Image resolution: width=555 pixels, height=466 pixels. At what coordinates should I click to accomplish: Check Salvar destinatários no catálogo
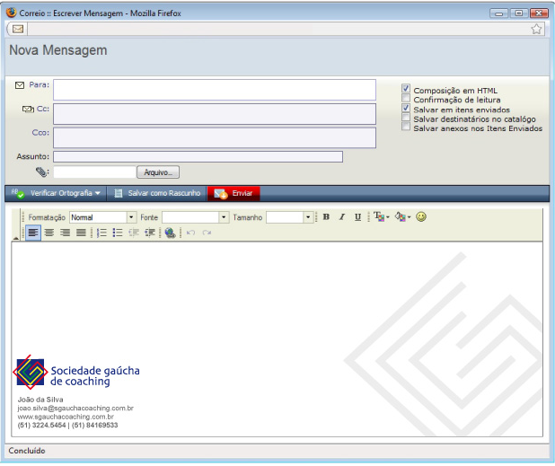pos(406,119)
